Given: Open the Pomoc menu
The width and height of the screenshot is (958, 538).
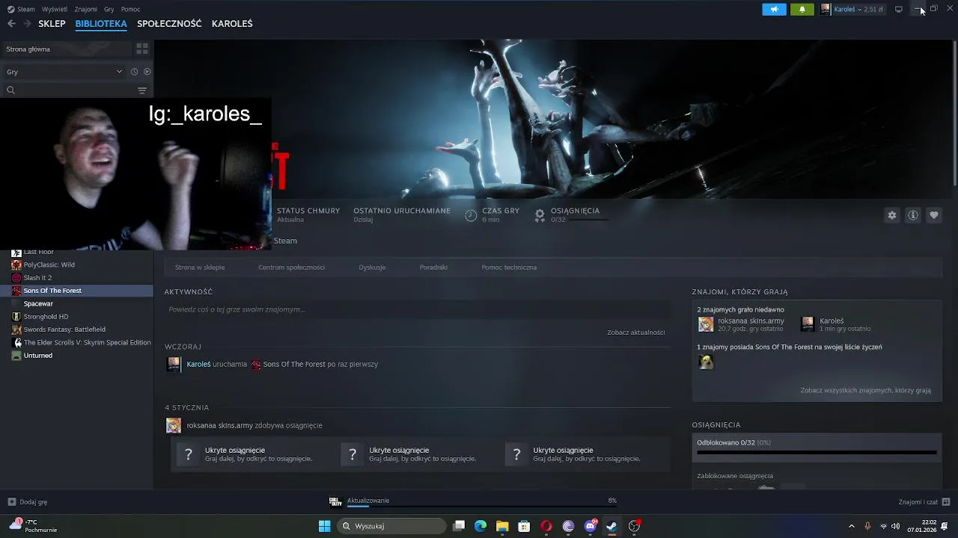Looking at the screenshot, I should (x=130, y=9).
